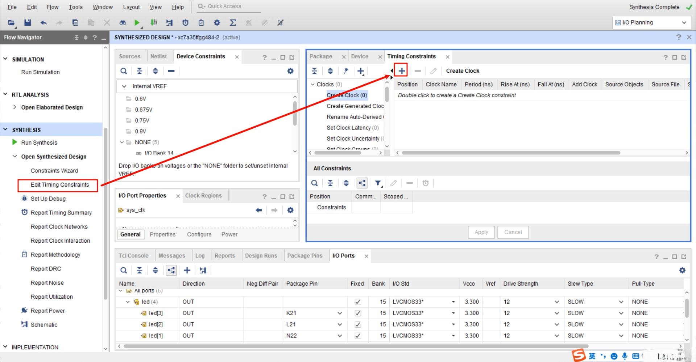The image size is (696, 362).
Task: Collapse the led (4) port group
Action: click(128, 302)
